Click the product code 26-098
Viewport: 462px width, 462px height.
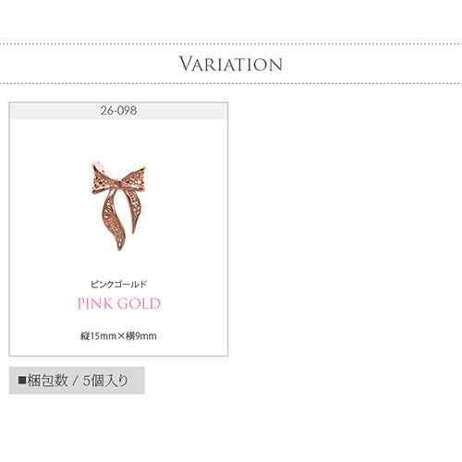tap(118, 111)
